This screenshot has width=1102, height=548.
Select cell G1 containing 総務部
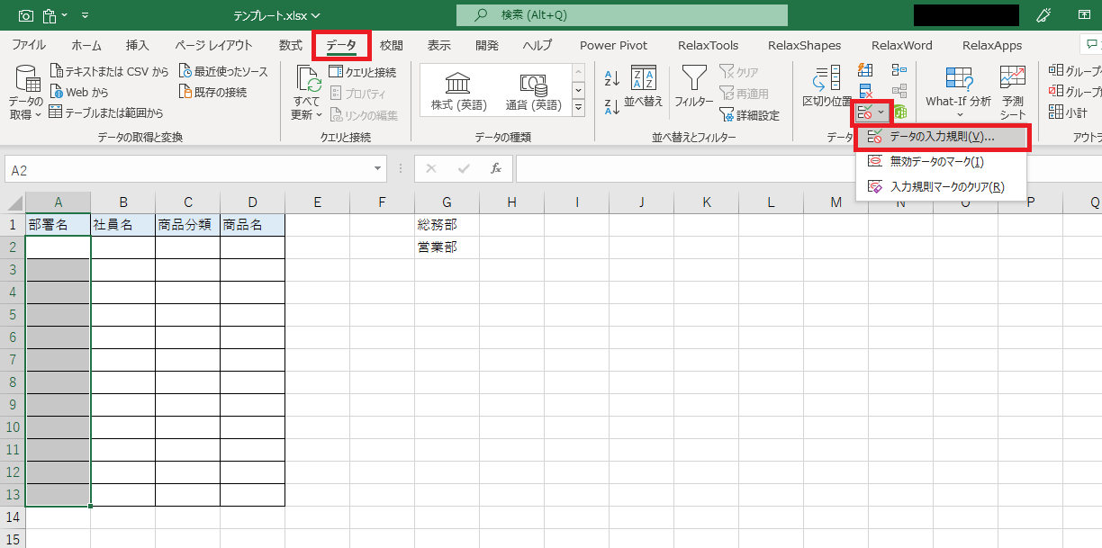[x=447, y=225]
